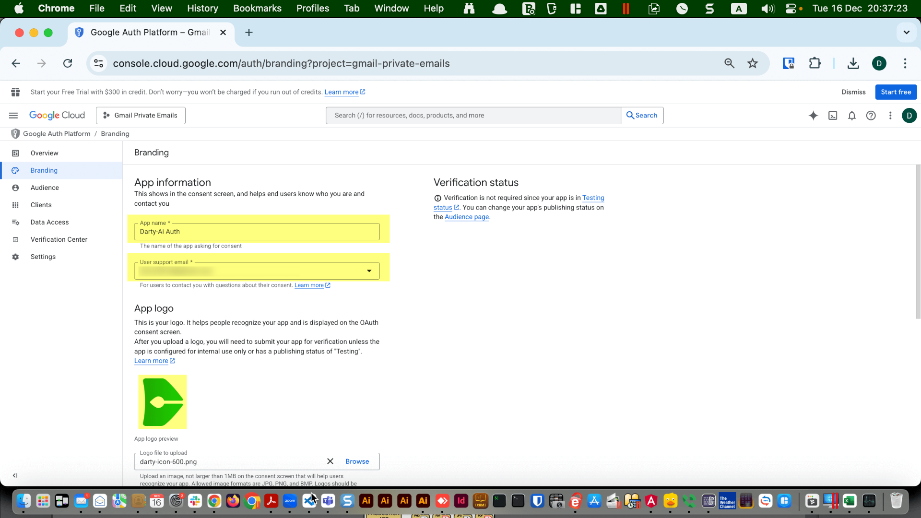Open help via the question mark icon
This screenshot has width=921, height=518.
[871, 115]
